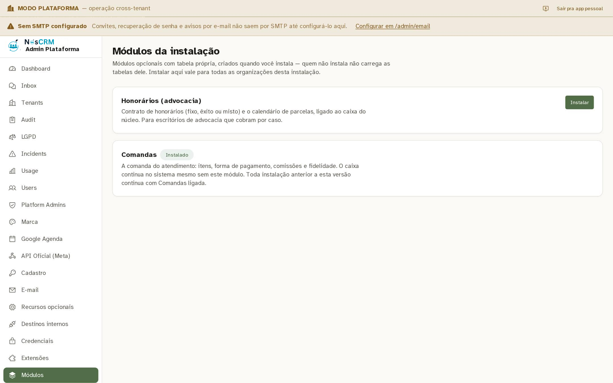This screenshot has height=383, width=613.
Task: Open the Usage page
Action: coord(51,171)
